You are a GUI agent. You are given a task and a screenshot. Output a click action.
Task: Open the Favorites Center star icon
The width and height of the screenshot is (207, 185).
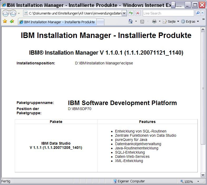[x=5, y=21]
